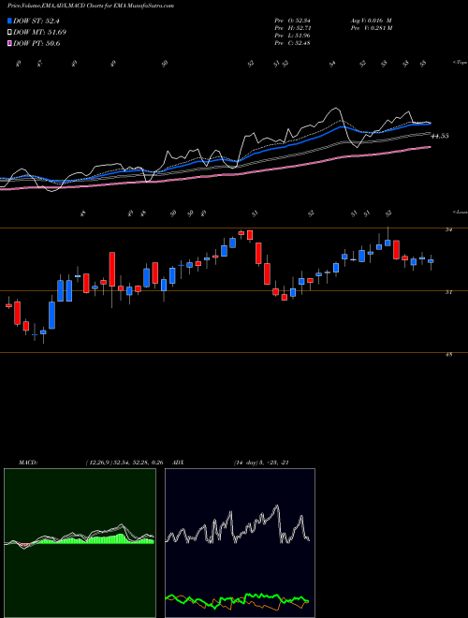Click the pink DOW PT legend swatch
The image size is (468, 618).
point(9,44)
